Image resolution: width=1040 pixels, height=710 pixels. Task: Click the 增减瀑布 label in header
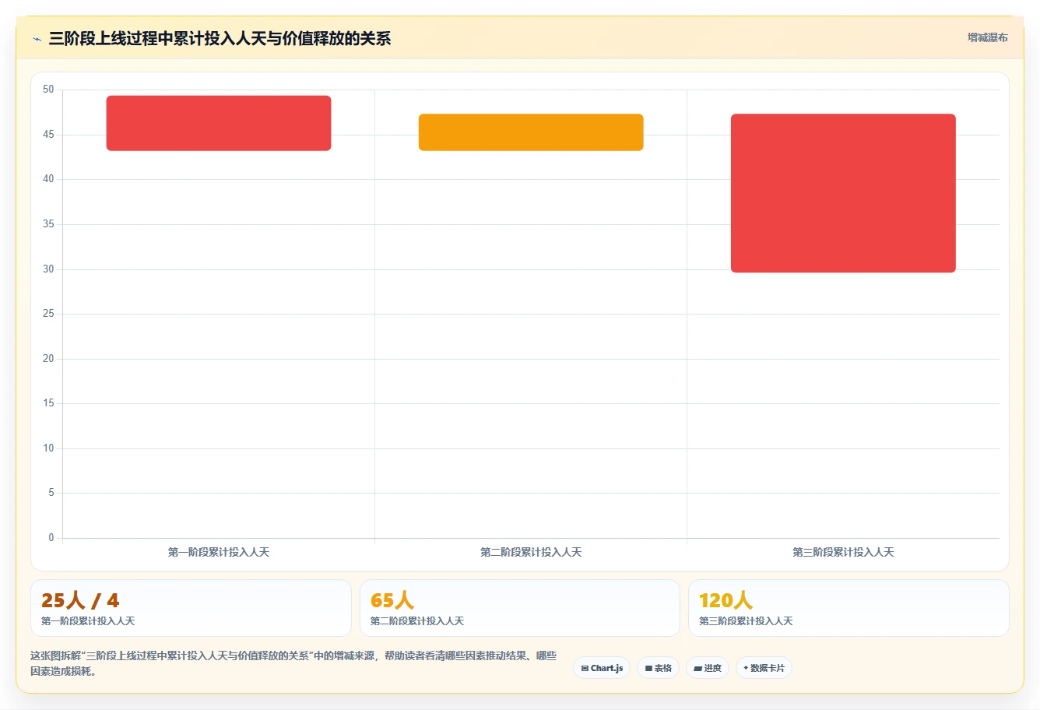coord(987,37)
